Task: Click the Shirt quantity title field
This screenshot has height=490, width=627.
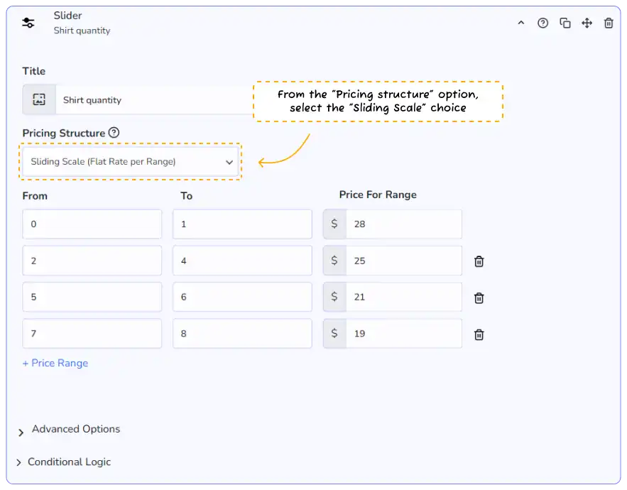Action: click(x=156, y=100)
